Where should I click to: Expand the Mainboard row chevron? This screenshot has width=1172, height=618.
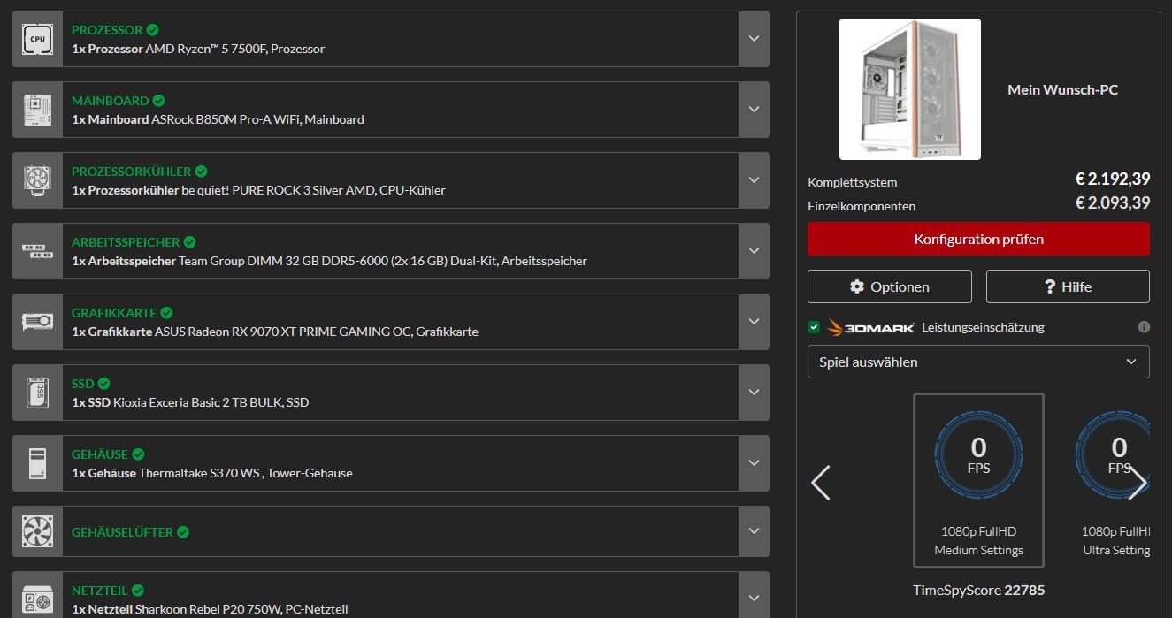754,110
